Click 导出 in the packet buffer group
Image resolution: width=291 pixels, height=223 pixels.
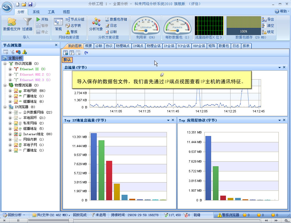coord(268,19)
